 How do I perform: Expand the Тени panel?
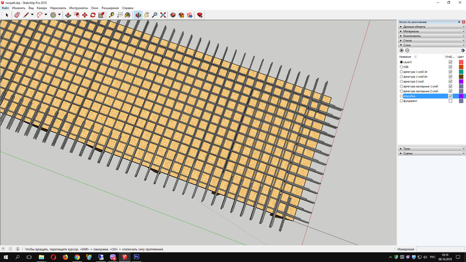[407, 148]
